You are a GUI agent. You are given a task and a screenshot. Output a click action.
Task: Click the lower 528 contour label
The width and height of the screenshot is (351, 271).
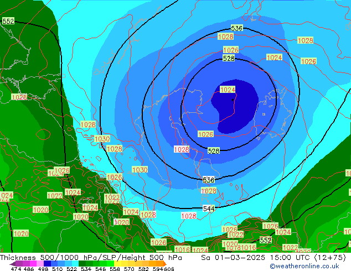(x=214, y=151)
